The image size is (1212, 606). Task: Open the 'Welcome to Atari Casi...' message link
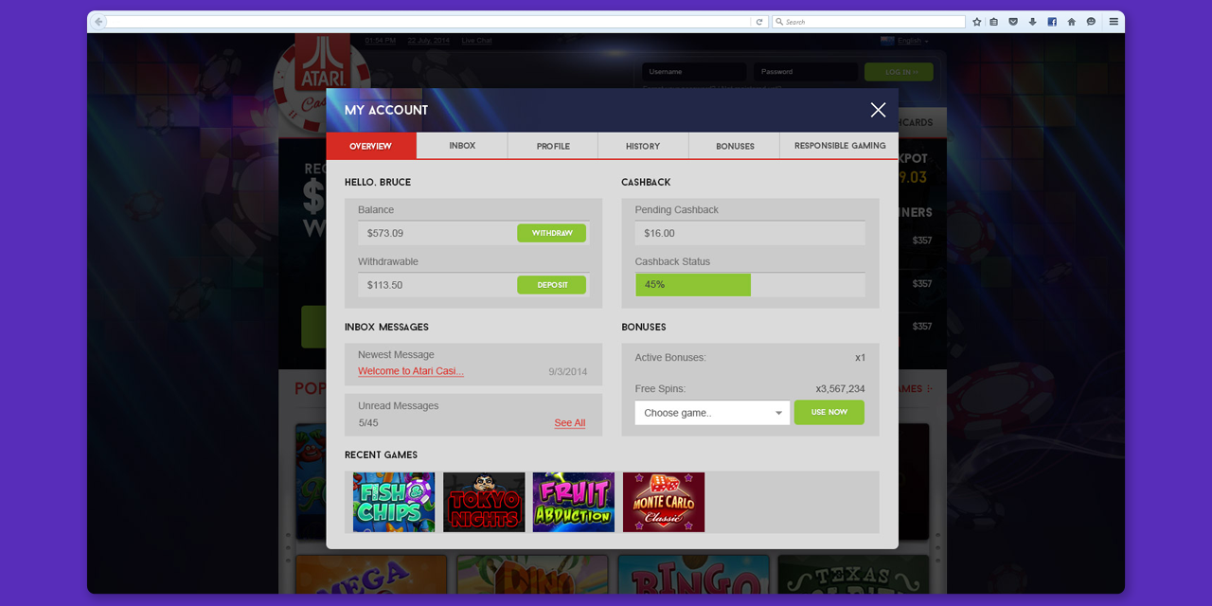[411, 371]
